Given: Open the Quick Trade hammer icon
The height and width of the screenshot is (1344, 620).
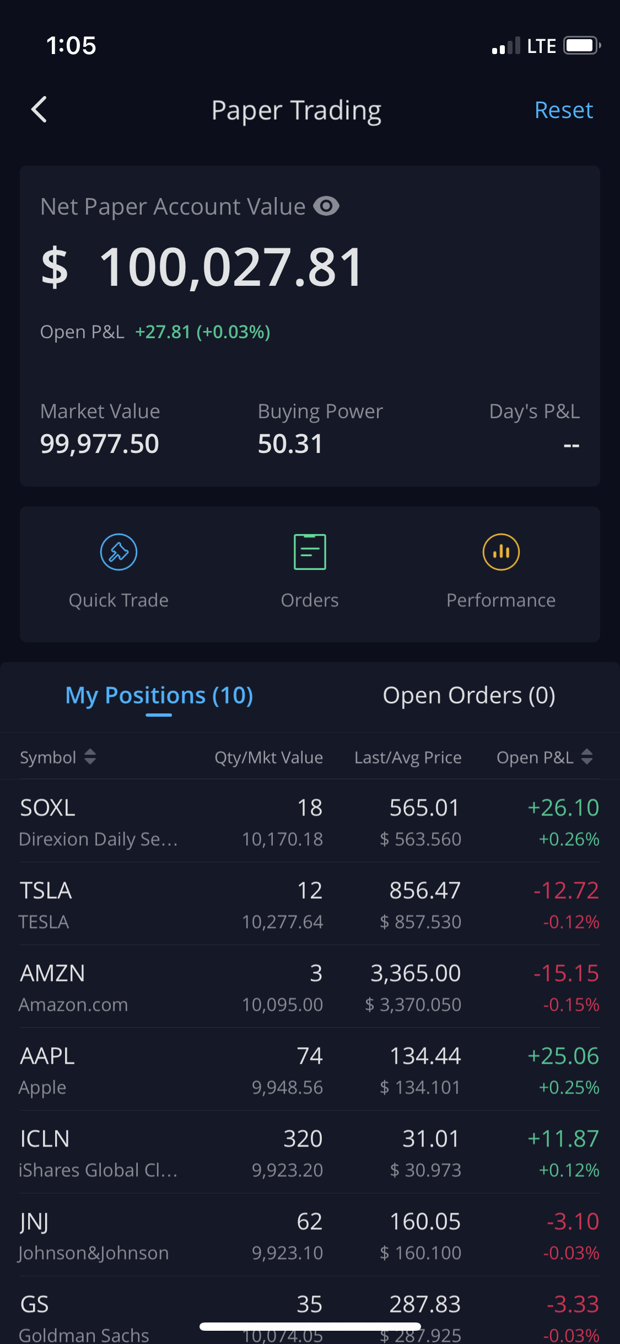Looking at the screenshot, I should (118, 552).
